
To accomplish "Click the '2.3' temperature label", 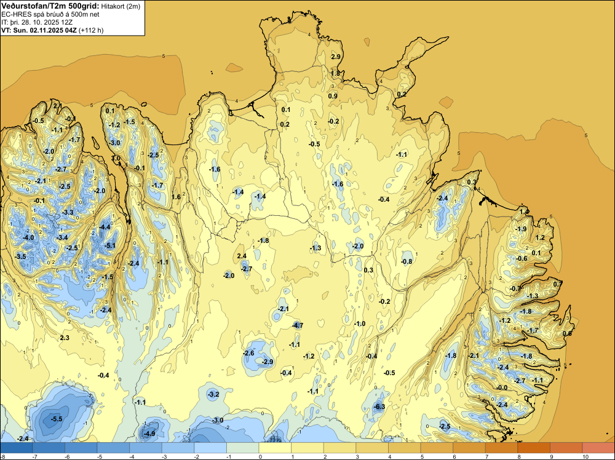I will (x=65, y=338).
